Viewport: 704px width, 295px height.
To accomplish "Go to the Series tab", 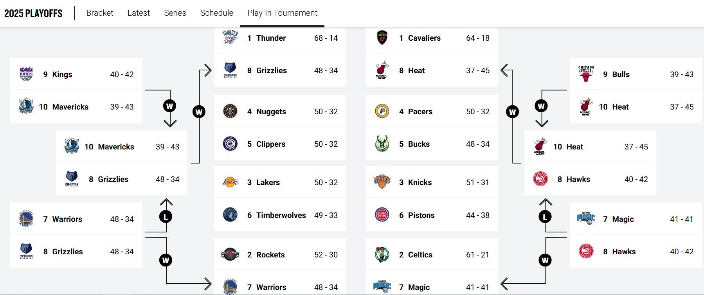I will coord(175,13).
